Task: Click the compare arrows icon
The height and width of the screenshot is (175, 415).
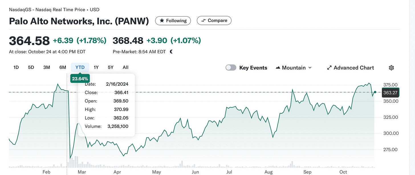Action: (x=204, y=20)
